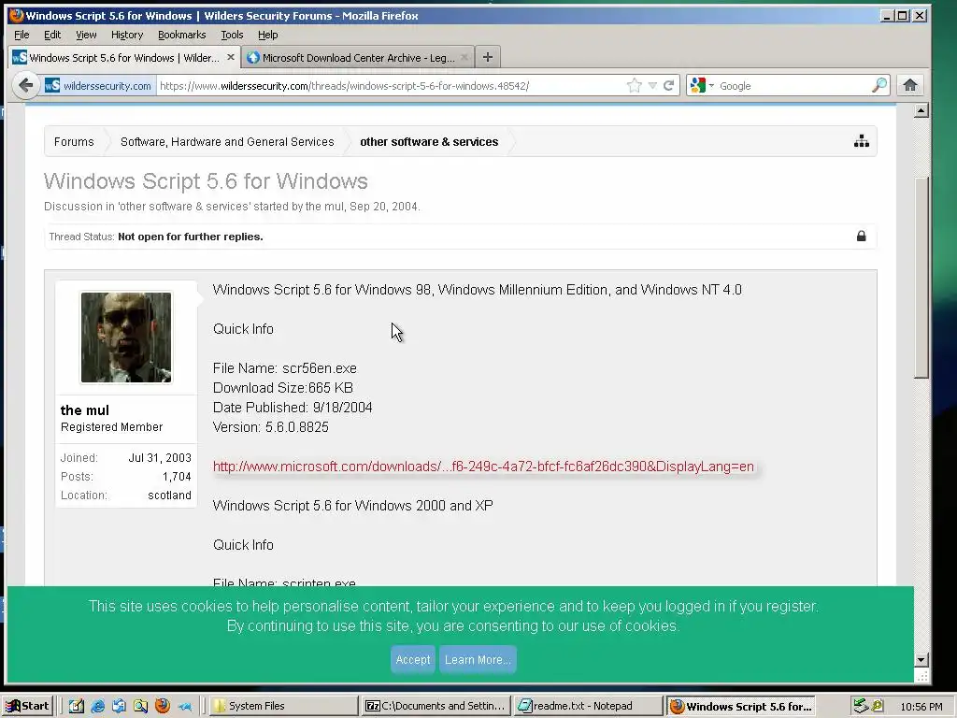957x718 pixels.
Task: Go back with the Firefox back arrow
Action: (x=25, y=85)
